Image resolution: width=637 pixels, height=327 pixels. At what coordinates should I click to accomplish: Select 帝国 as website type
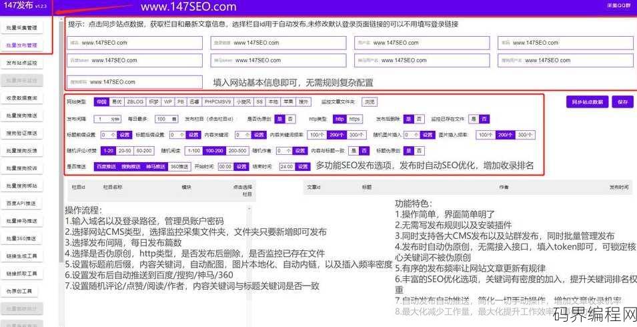tap(101, 102)
